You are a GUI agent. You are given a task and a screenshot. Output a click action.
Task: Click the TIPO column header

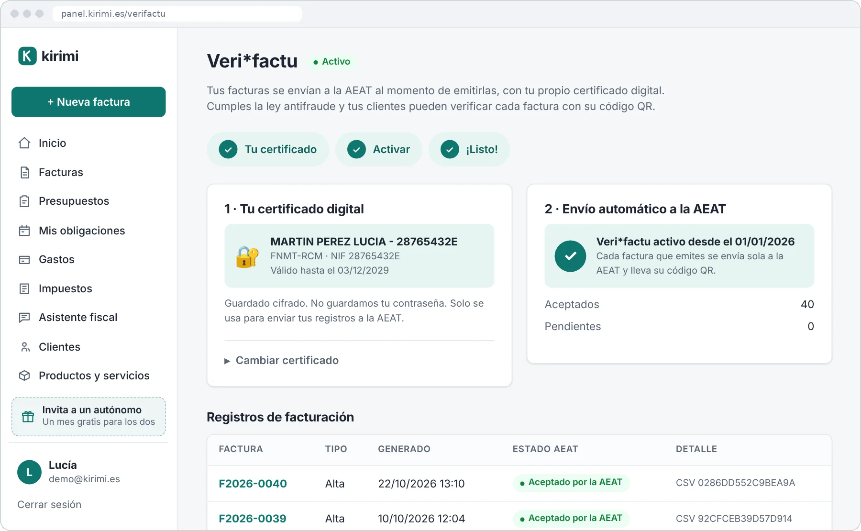(x=336, y=449)
